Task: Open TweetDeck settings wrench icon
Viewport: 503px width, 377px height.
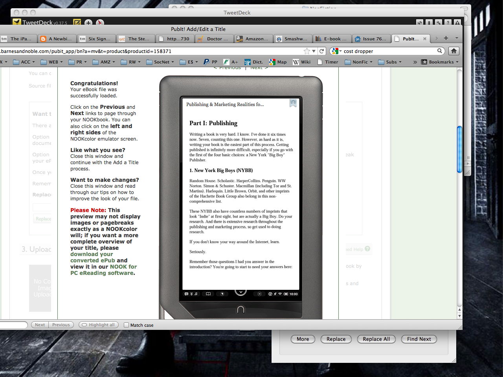Action: click(439, 23)
